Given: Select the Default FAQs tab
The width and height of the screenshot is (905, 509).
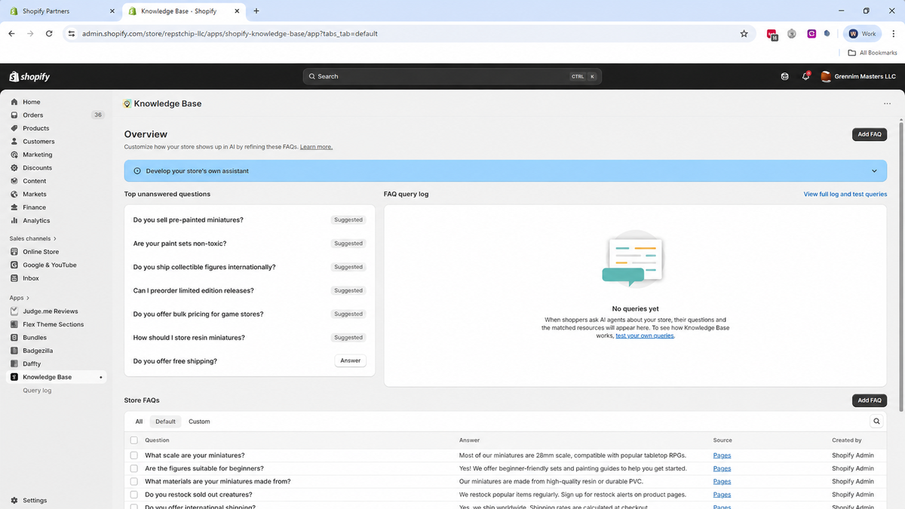Looking at the screenshot, I should (x=165, y=422).
